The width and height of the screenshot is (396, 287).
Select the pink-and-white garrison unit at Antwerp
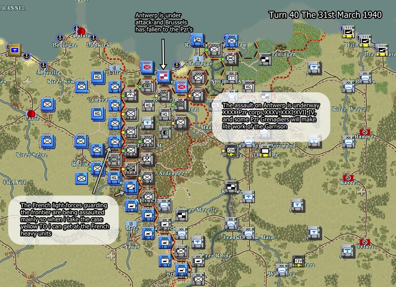[x=164, y=77]
